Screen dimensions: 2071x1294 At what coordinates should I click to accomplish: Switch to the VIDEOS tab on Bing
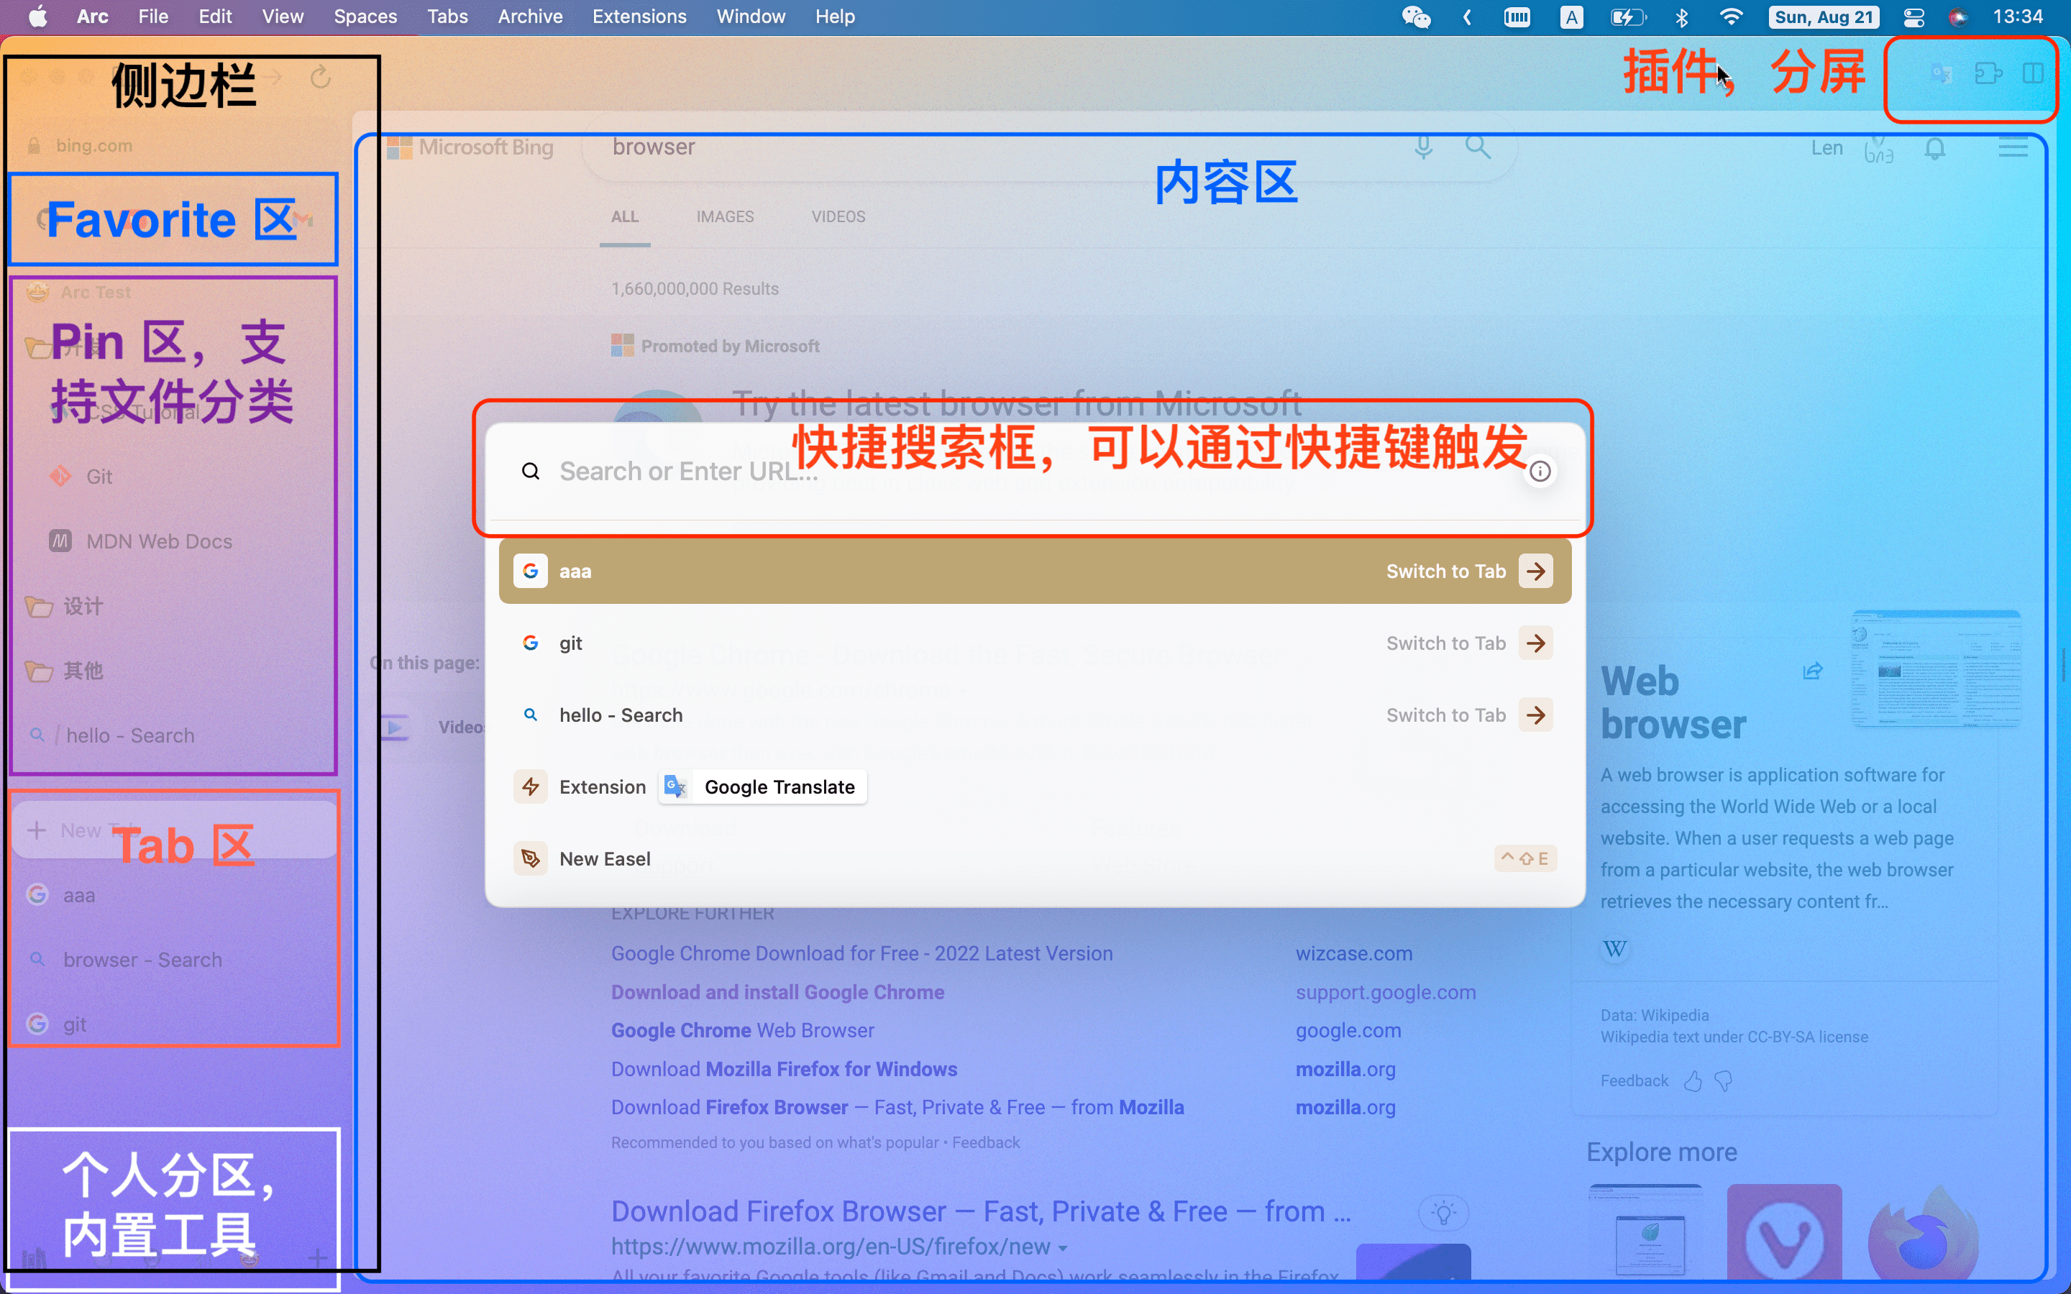coord(838,216)
